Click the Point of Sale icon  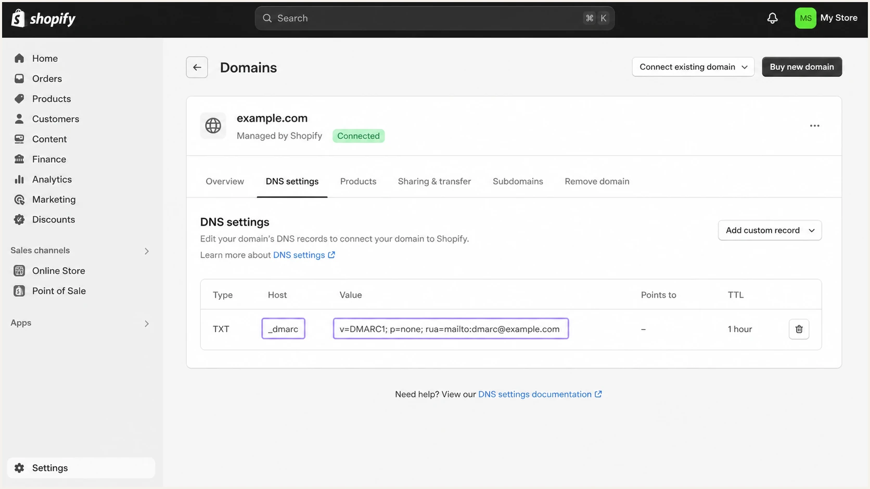[x=19, y=291]
